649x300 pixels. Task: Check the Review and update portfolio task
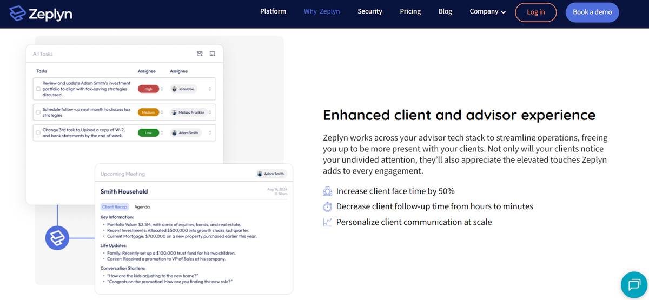pos(38,89)
